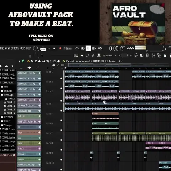Toggle the highlighted 3-2-1 countdown button
Screen dimensions: 171x171
point(88,48)
